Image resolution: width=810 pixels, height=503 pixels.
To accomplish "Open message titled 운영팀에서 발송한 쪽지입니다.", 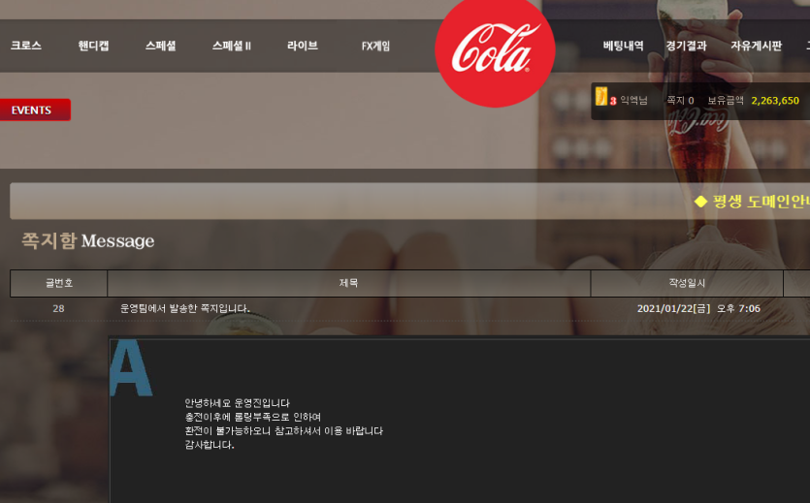I will 185,308.
